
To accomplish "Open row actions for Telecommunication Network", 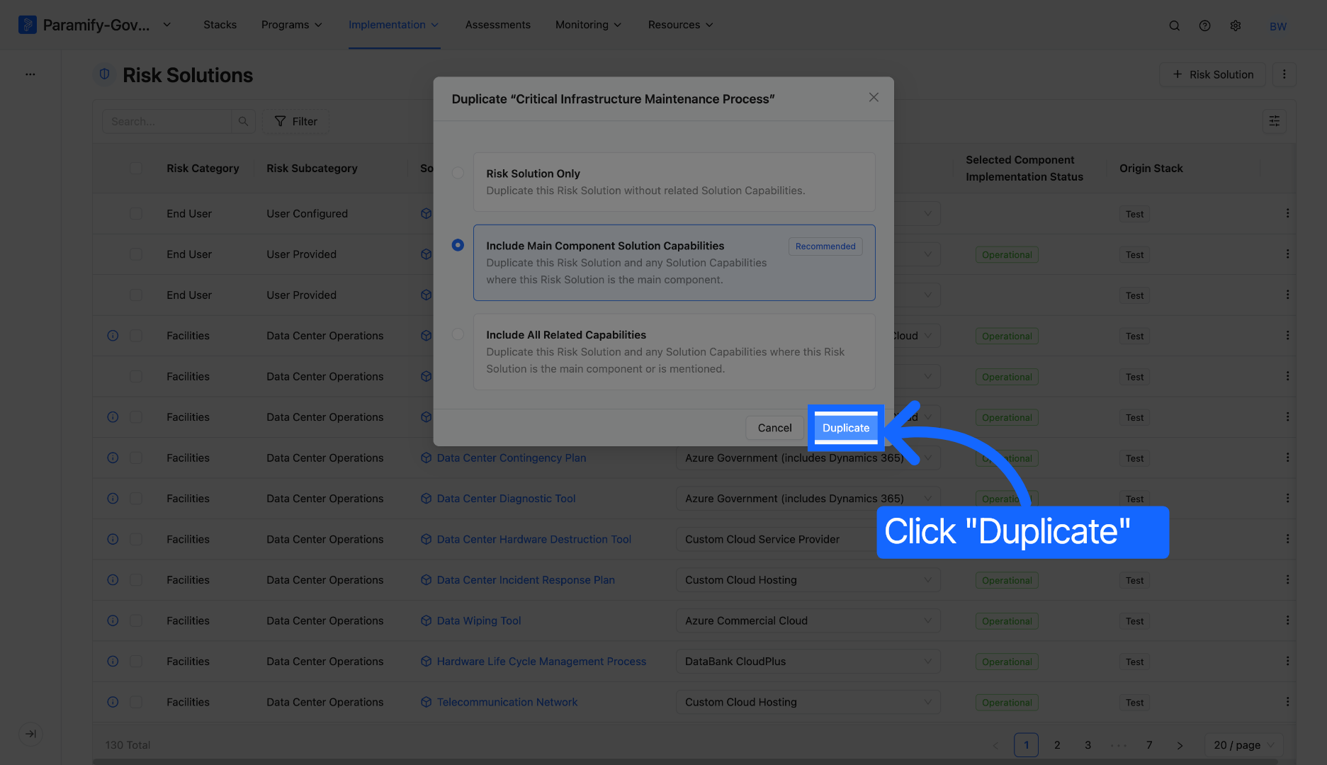I will [x=1287, y=702].
